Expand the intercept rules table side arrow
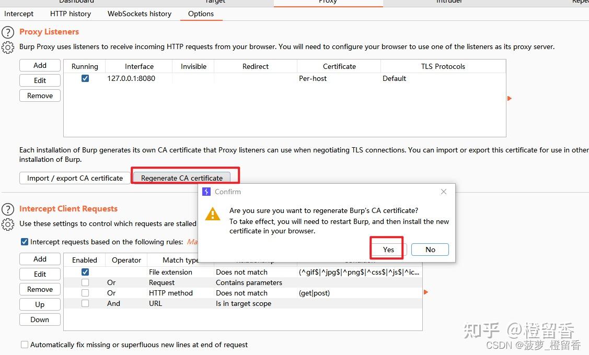589x355 pixels. click(x=426, y=293)
